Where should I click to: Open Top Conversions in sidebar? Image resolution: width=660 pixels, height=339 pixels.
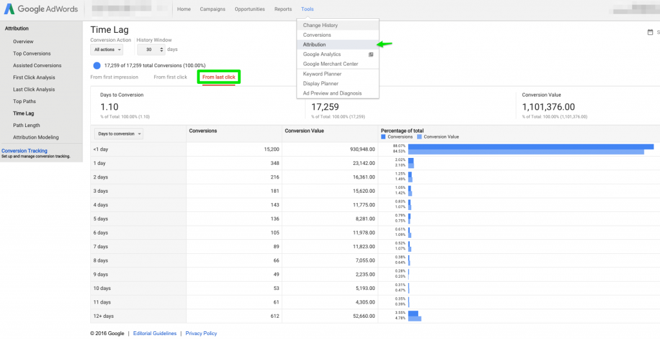tap(32, 53)
